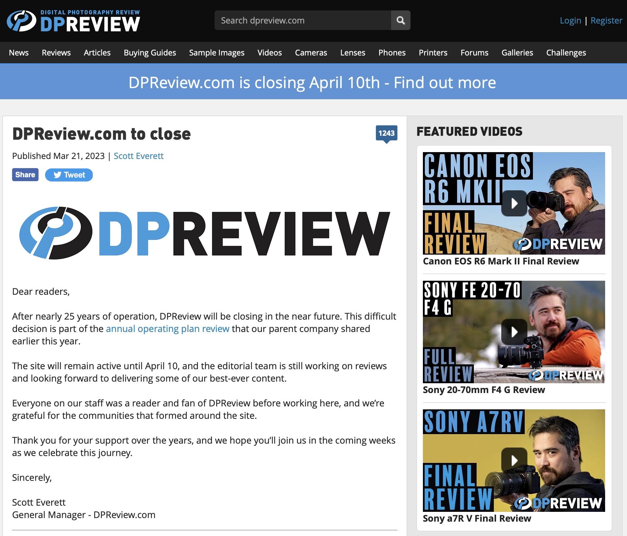
Task: Select the Challenges nav item
Action: 566,53
